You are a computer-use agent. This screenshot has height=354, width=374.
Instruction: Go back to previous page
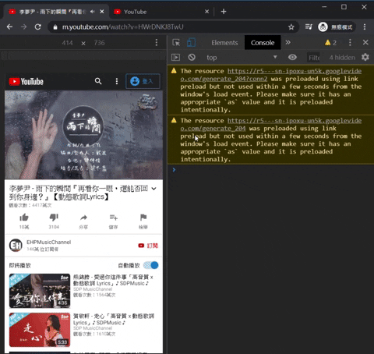click(9, 27)
